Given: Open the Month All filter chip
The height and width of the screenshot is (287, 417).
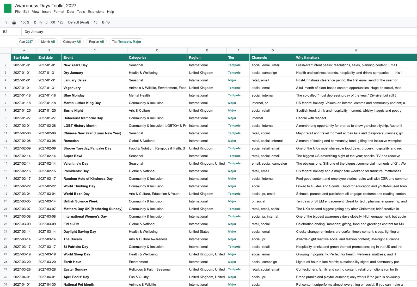Looking at the screenshot, I should coord(48,42).
